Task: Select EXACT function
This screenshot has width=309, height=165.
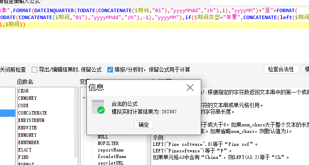Action: pos(25,150)
